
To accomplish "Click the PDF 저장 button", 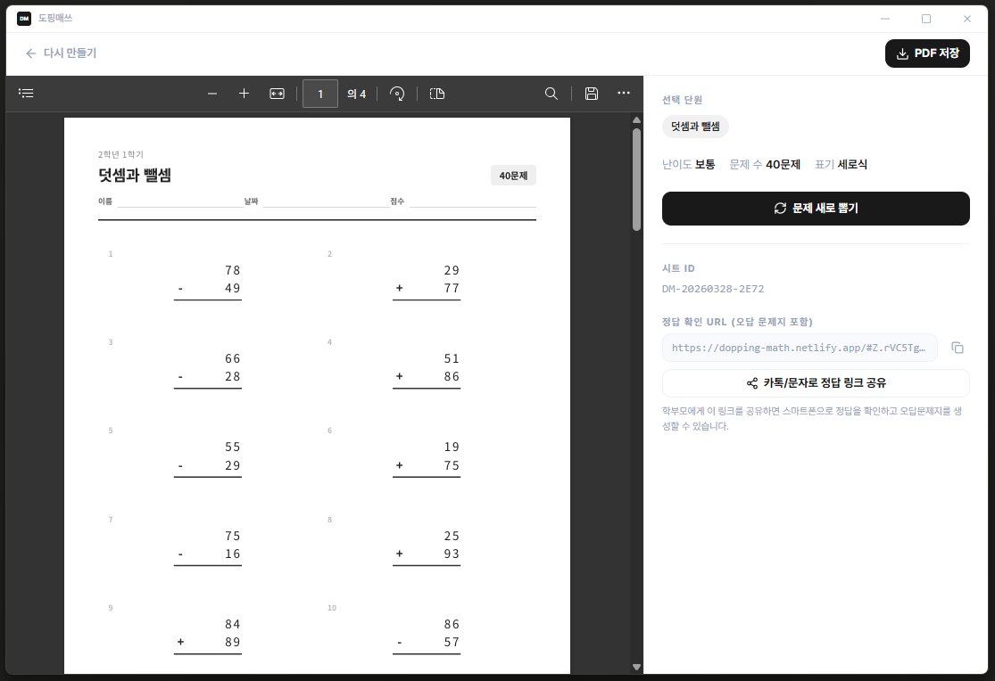I will coord(927,53).
